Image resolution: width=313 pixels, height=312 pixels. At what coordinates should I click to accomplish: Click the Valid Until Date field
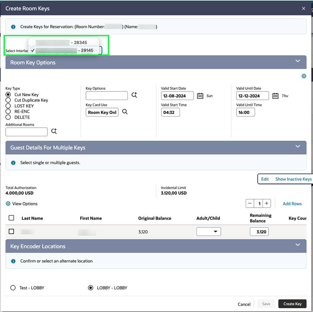tap(253, 96)
